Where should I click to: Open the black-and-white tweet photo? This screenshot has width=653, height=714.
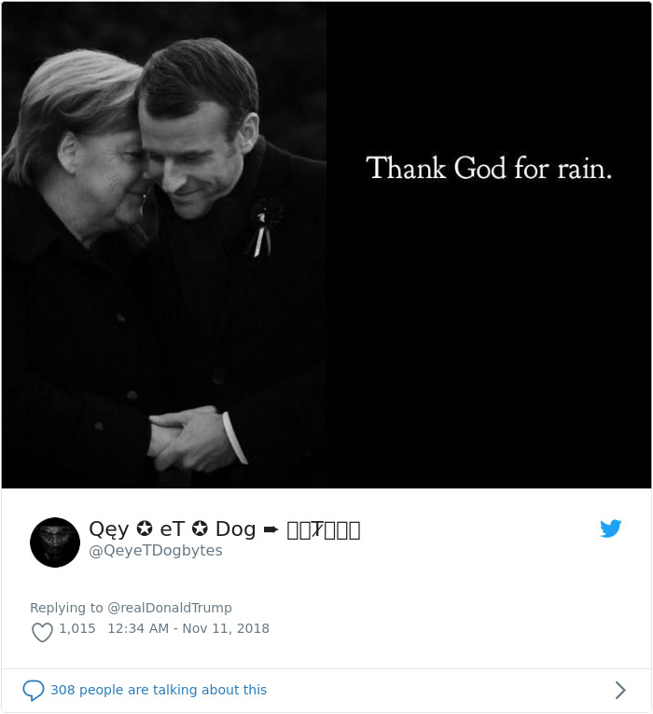326,245
